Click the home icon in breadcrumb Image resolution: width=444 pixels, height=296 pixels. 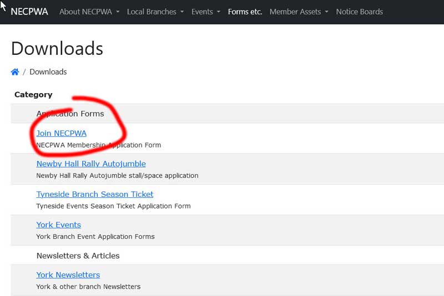coord(15,72)
